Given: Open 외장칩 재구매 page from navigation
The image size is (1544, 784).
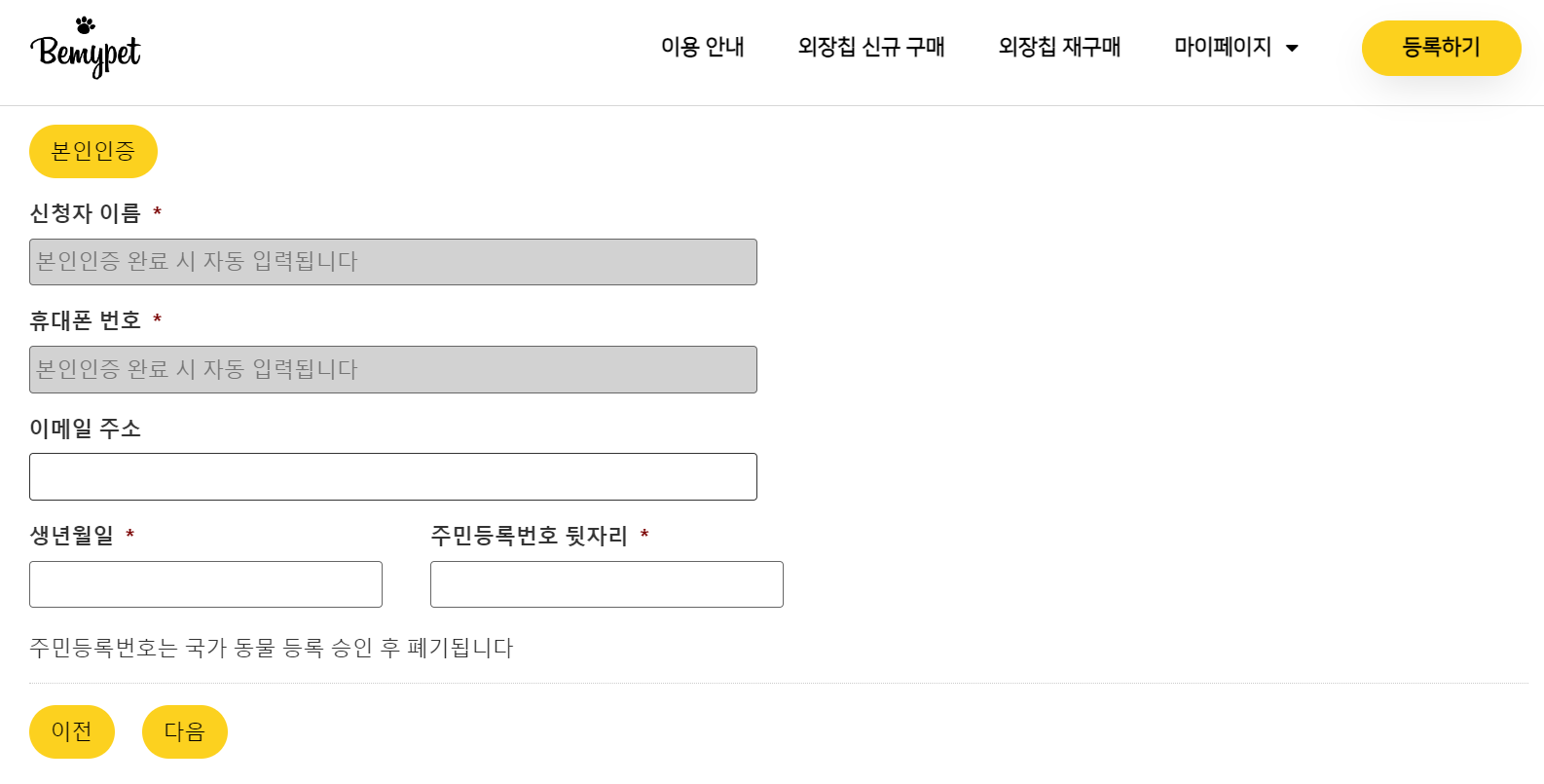Looking at the screenshot, I should point(1059,47).
